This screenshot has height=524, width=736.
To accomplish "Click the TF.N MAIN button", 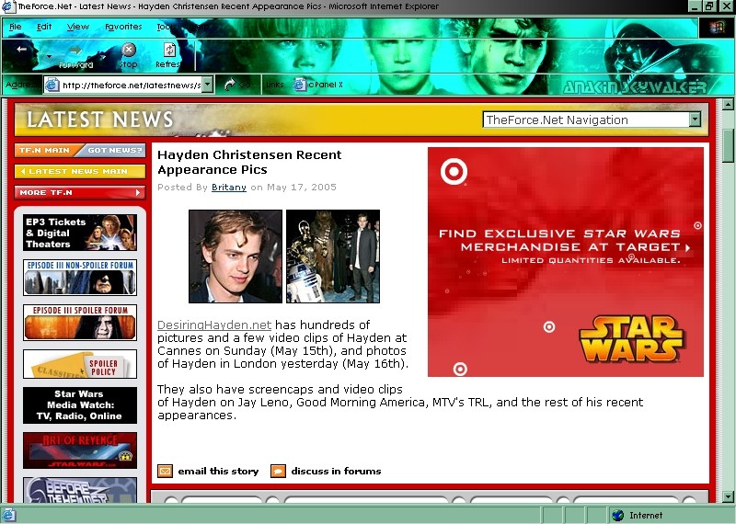I will (46, 150).
